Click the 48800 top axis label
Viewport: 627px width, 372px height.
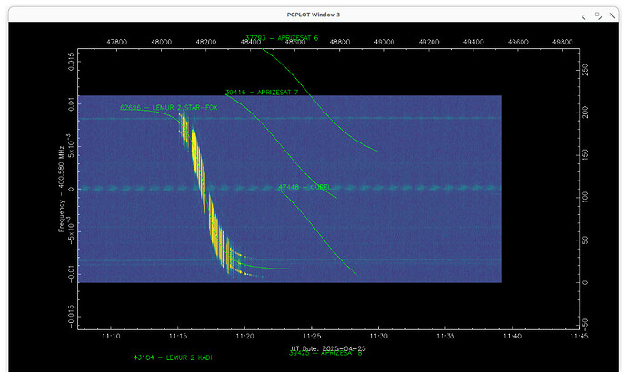(340, 42)
